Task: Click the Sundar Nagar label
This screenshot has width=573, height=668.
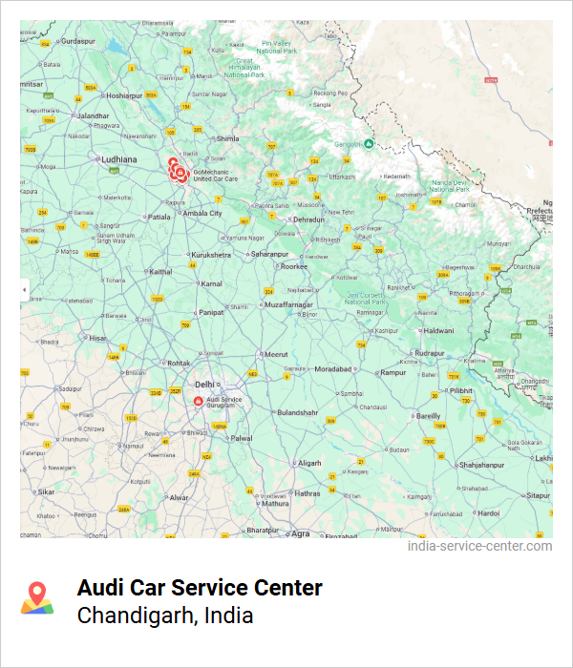Action: tap(209, 94)
